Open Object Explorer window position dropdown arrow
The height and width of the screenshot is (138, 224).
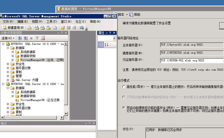tap(58, 33)
